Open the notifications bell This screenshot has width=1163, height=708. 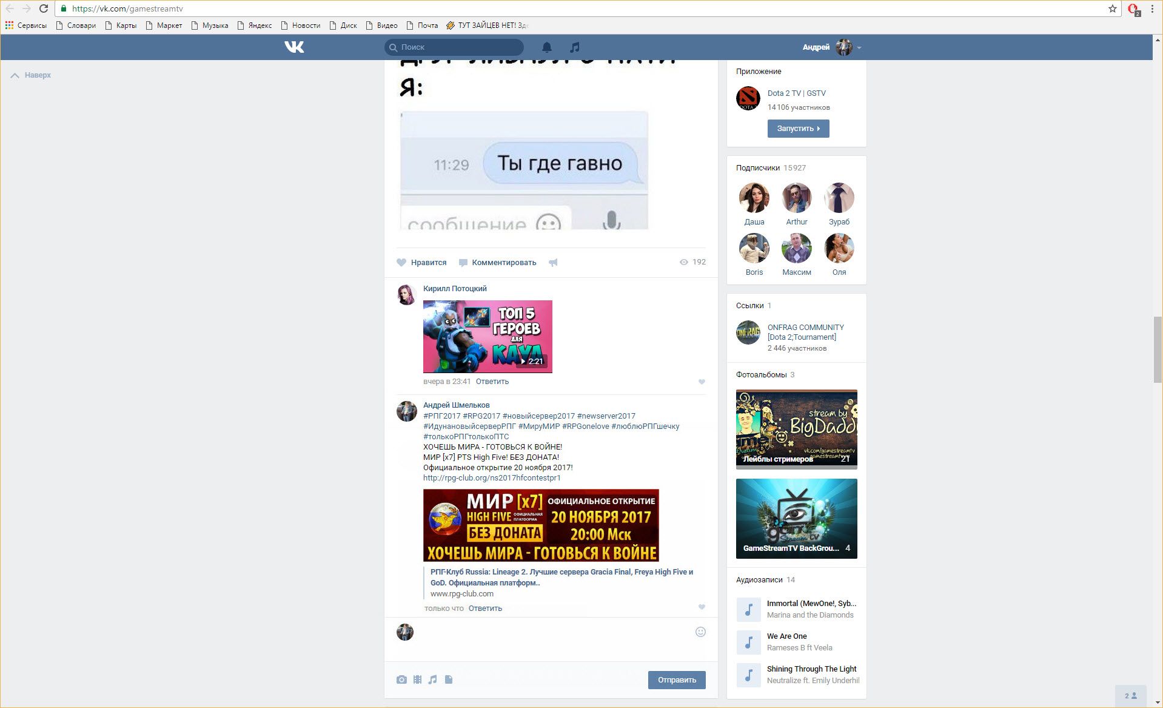pyautogui.click(x=546, y=47)
